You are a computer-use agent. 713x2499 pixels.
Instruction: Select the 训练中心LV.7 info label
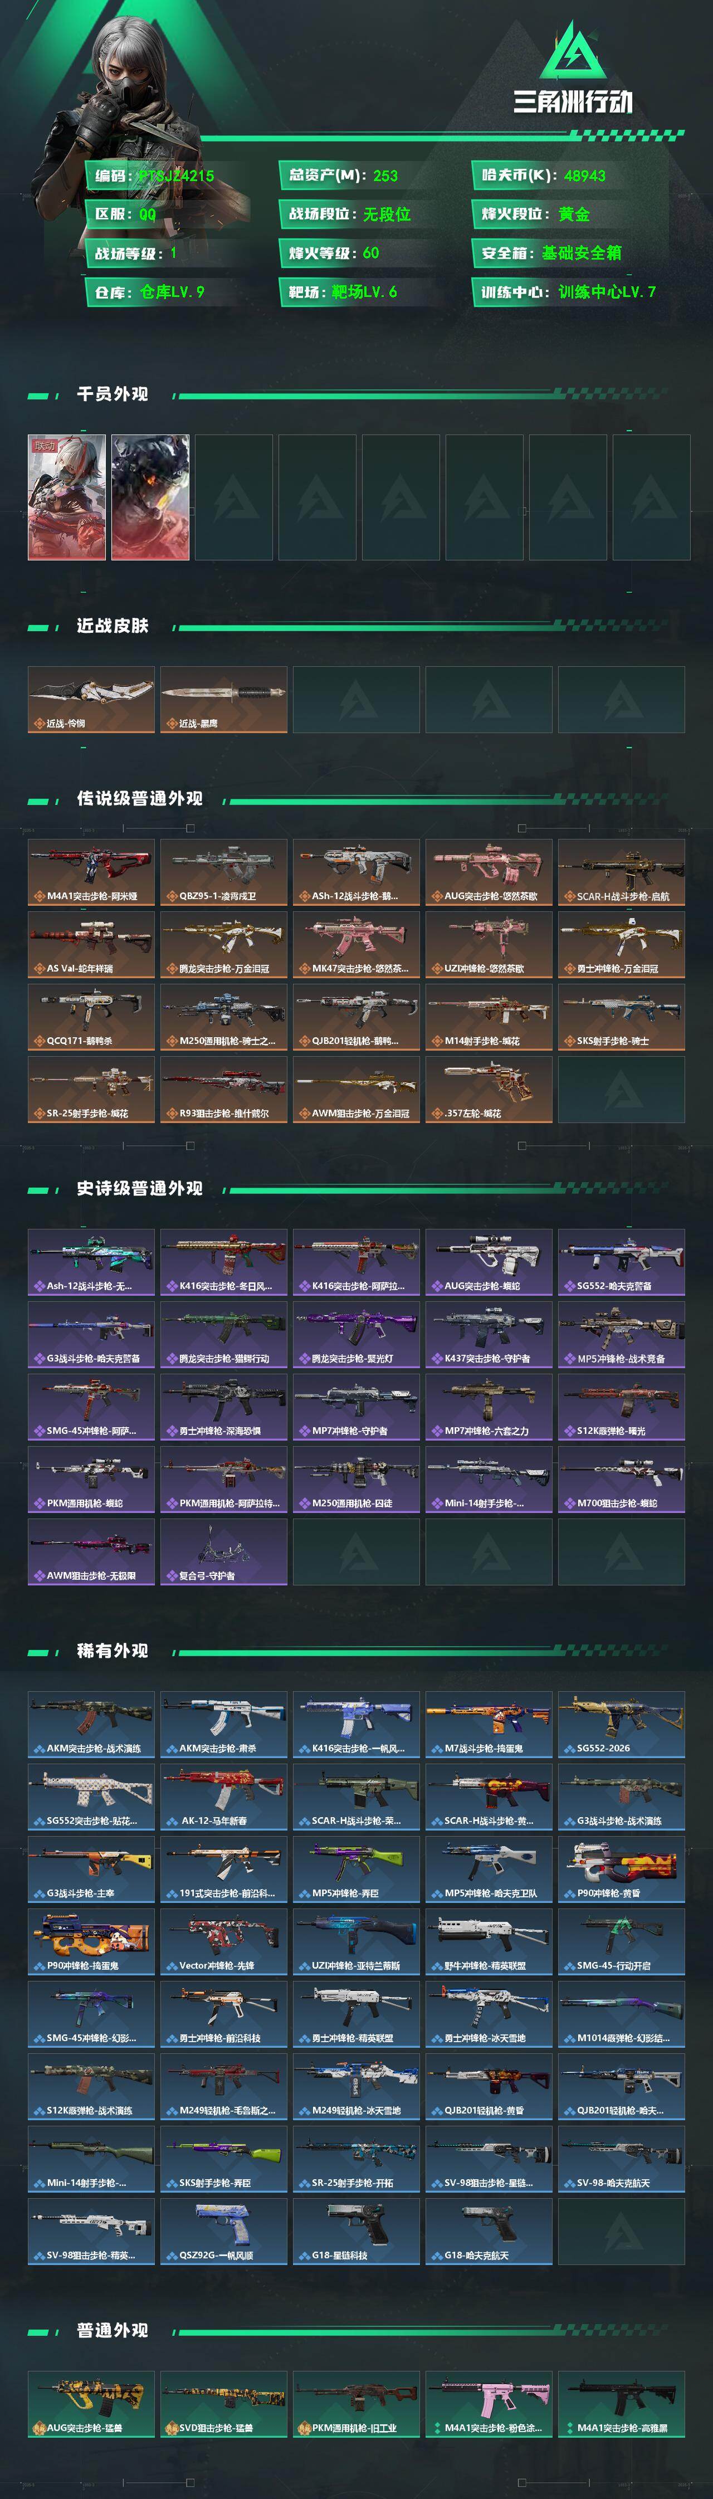607,292
